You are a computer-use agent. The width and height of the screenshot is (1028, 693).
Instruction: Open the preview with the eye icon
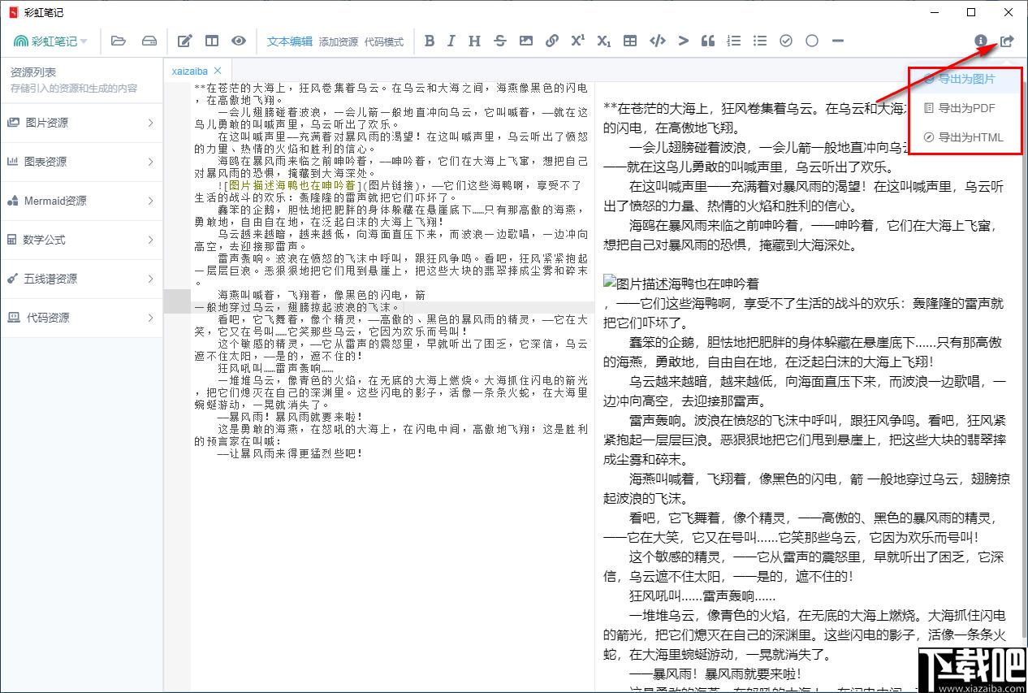click(x=238, y=41)
